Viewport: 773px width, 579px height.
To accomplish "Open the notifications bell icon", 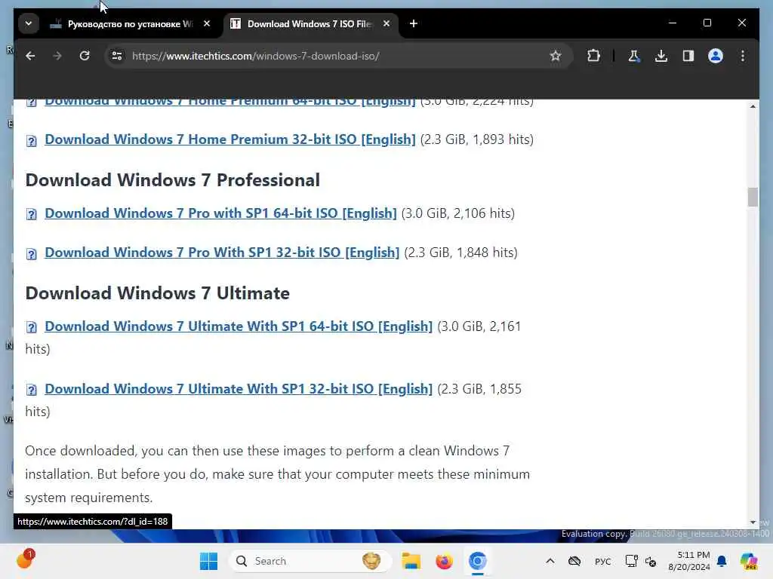I will pos(722,561).
